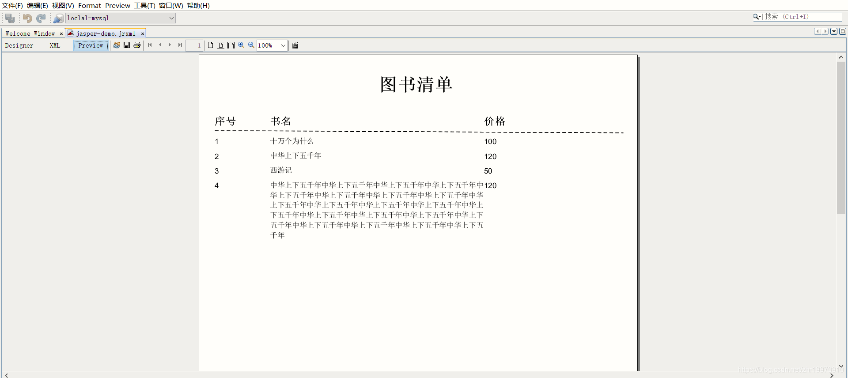Screen dimensions: 848x378
Task: Open the 视图(V) menu
Action: click(x=63, y=5)
